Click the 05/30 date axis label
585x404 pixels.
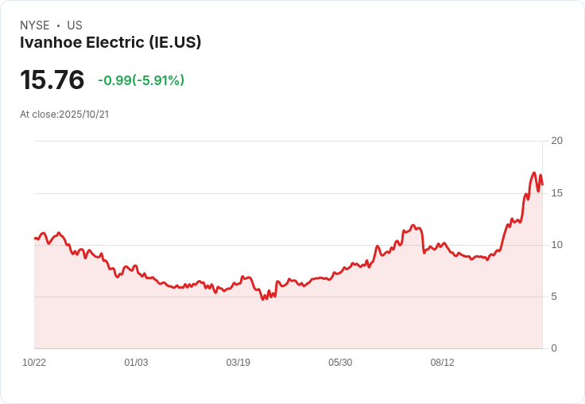point(340,363)
